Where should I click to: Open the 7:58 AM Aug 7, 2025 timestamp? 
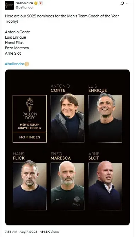21,232
